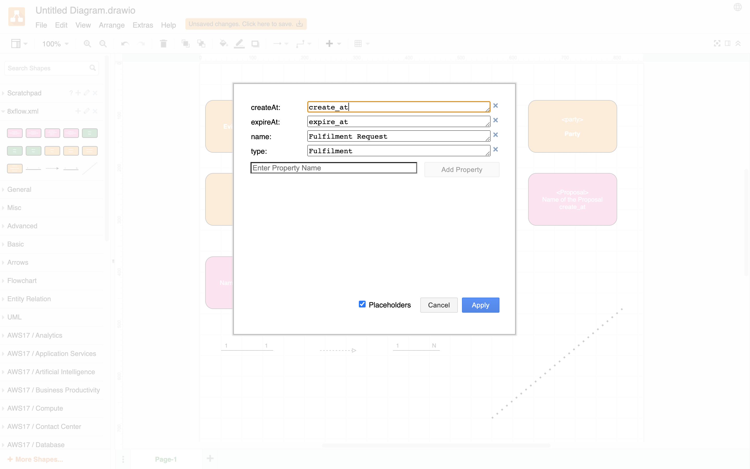The height and width of the screenshot is (469, 750).
Task: Click the undo arrow icon
Action: (x=125, y=44)
